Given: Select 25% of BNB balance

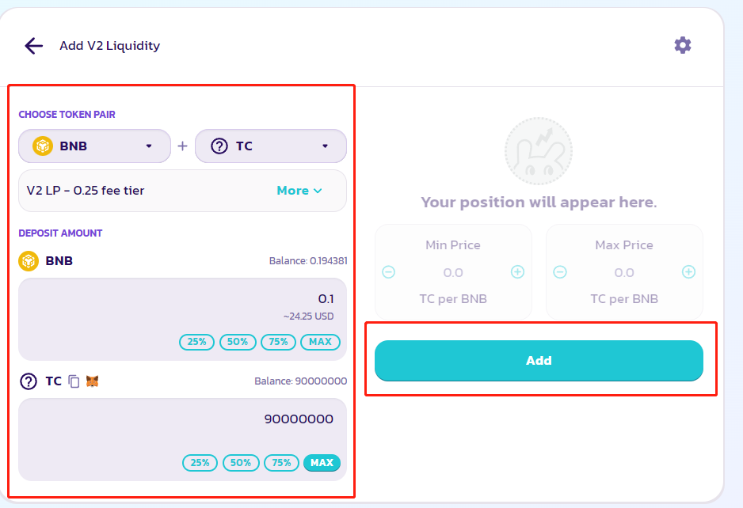Looking at the screenshot, I should click(x=197, y=342).
